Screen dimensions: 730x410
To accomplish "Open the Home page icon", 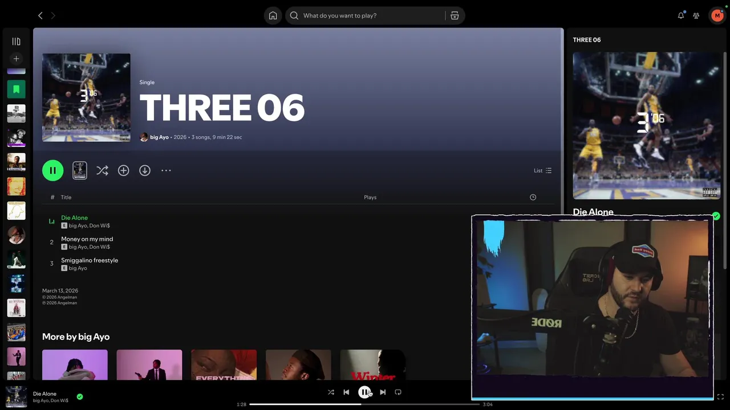I will [273, 15].
